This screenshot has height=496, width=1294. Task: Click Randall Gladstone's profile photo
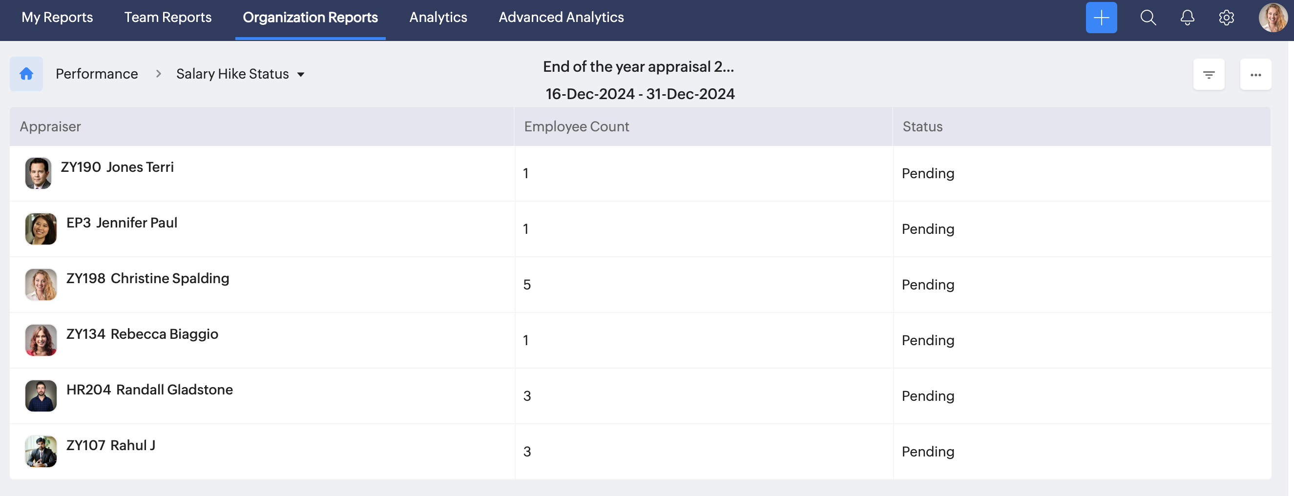41,396
